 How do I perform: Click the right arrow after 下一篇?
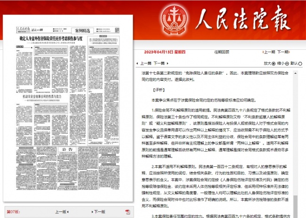168,63
